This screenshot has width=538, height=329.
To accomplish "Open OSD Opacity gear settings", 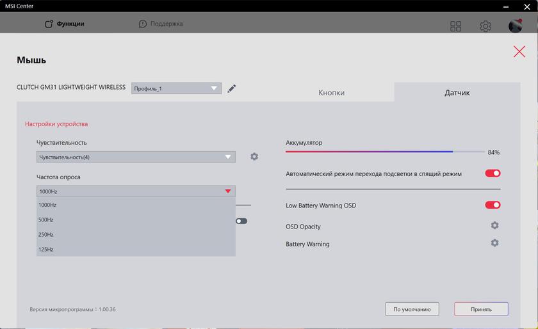I will coord(494,226).
